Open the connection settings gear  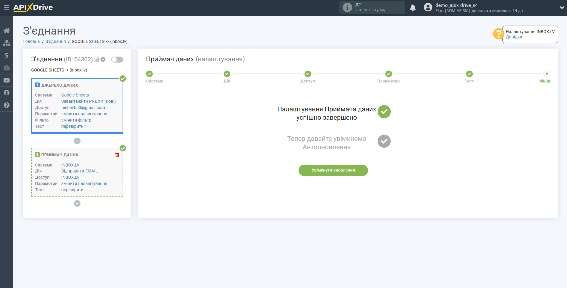[x=103, y=60]
